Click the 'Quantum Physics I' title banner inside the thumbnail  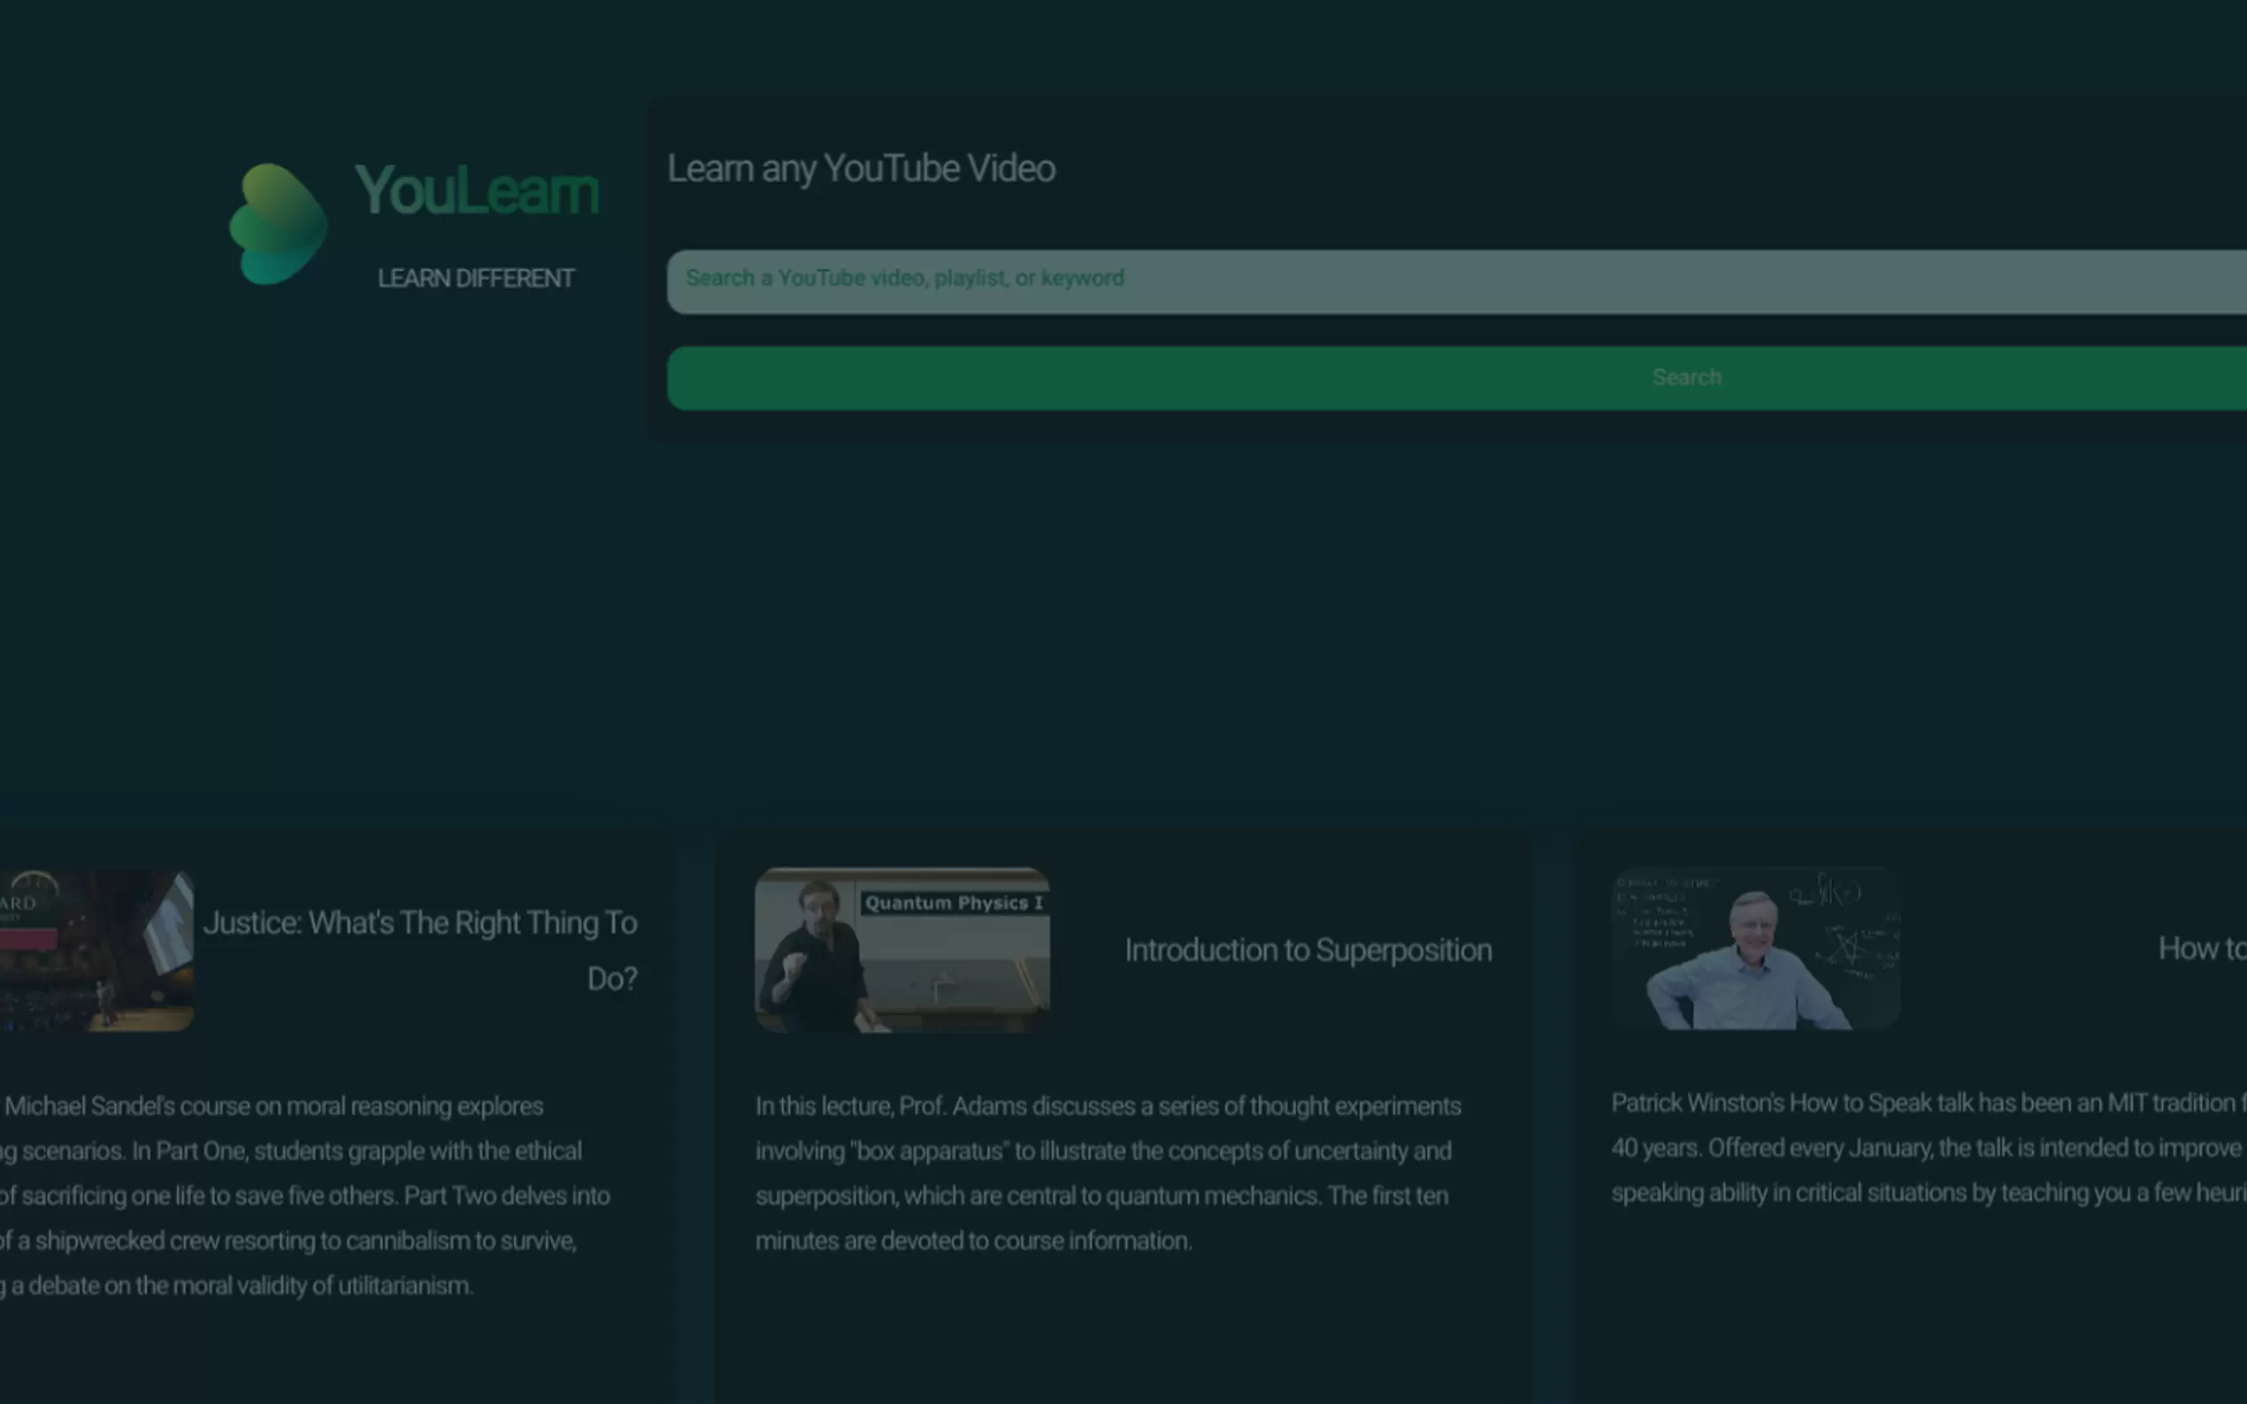(953, 902)
